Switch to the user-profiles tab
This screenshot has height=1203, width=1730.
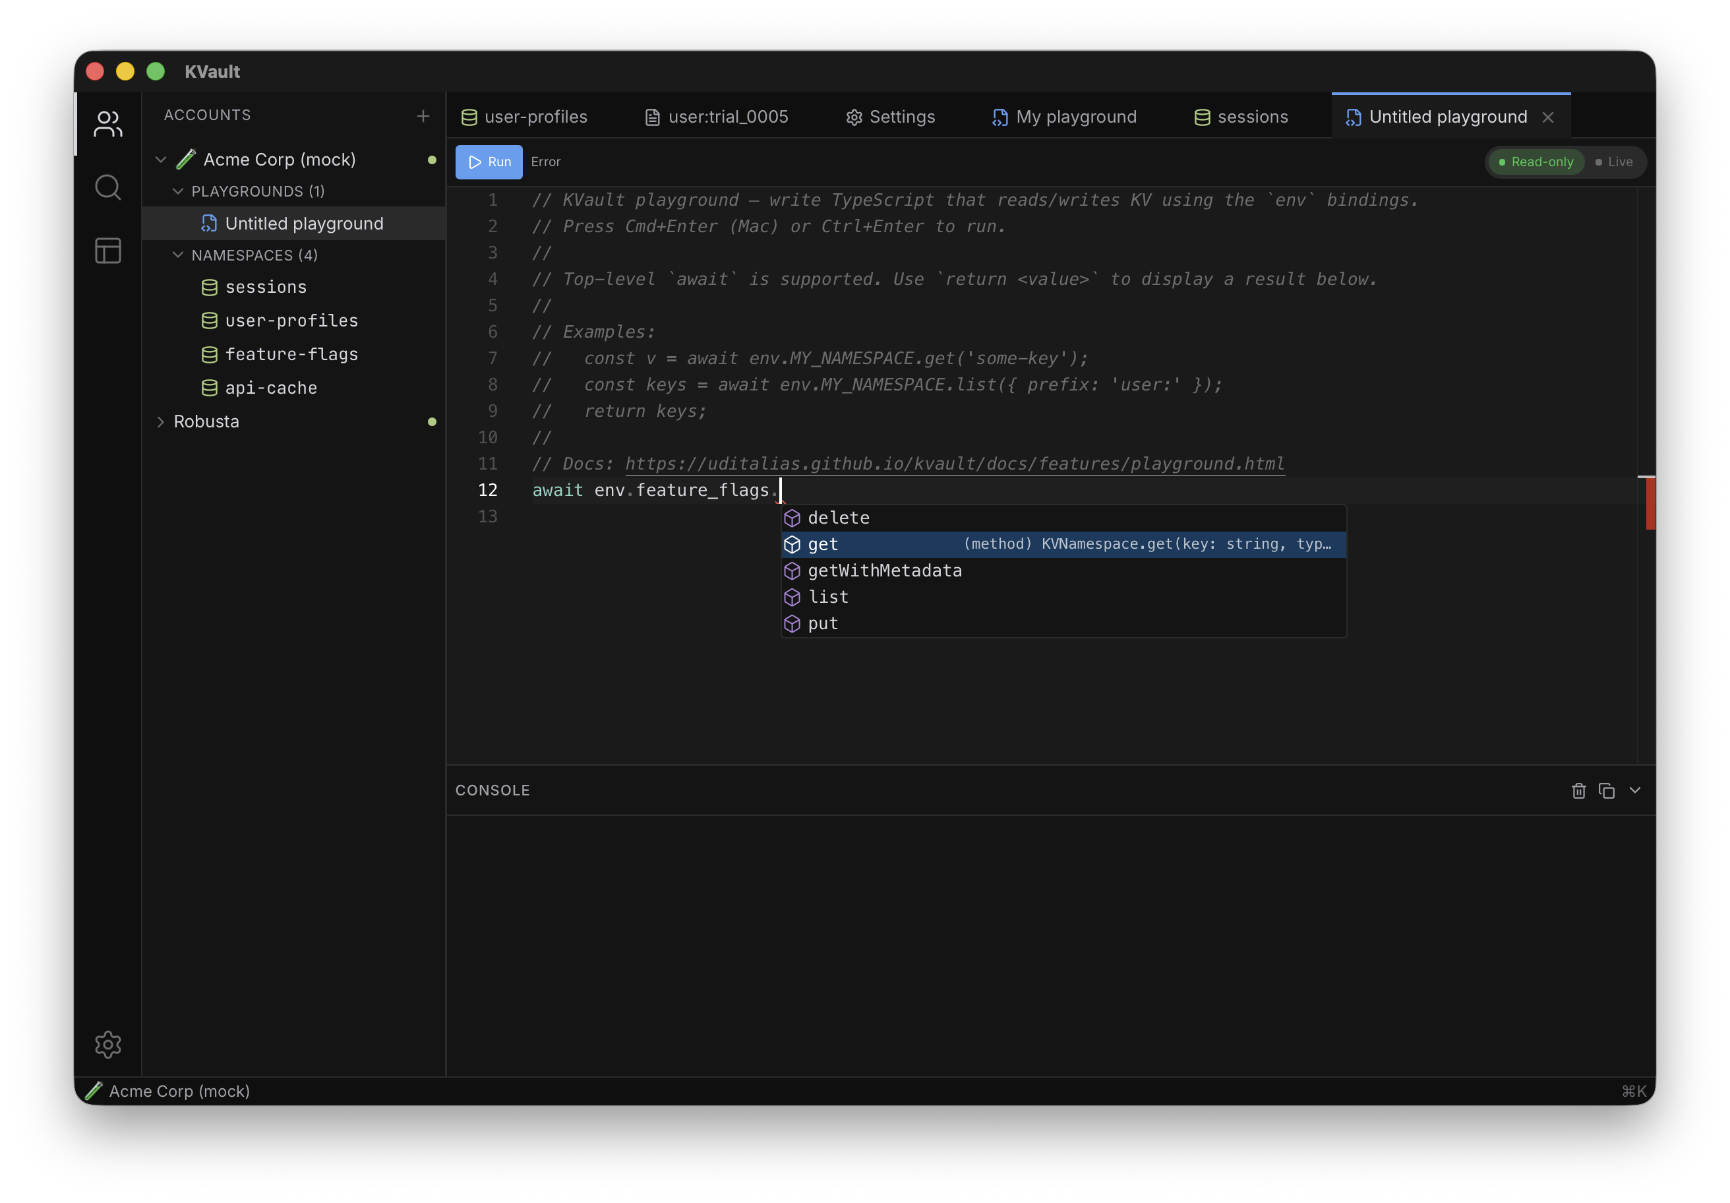pyautogui.click(x=536, y=116)
